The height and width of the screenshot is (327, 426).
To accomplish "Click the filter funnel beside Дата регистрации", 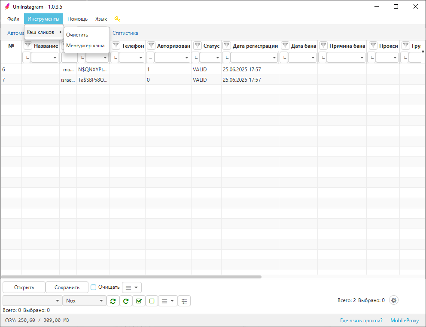I will pyautogui.click(x=227, y=46).
